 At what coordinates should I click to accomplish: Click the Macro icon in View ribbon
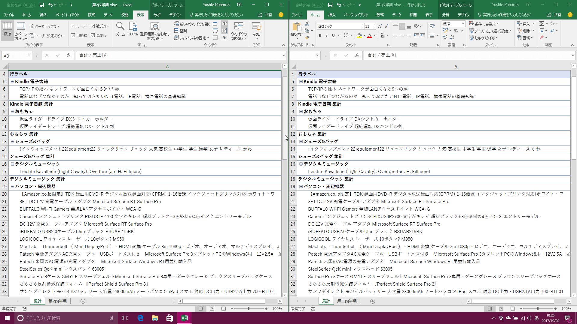tap(256, 27)
